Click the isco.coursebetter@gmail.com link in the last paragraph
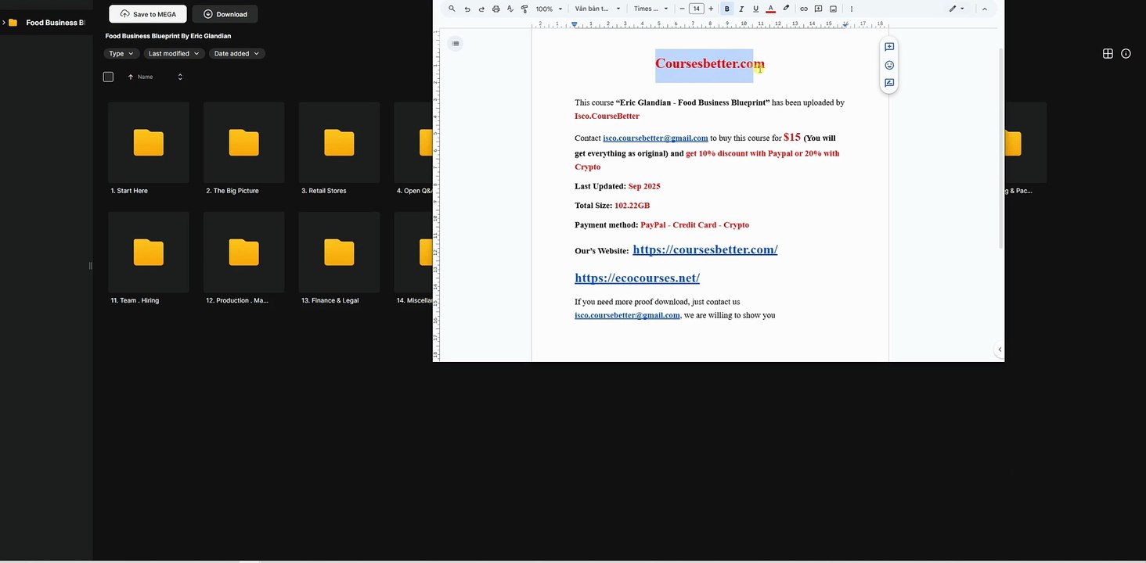This screenshot has height=563, width=1146. point(627,315)
